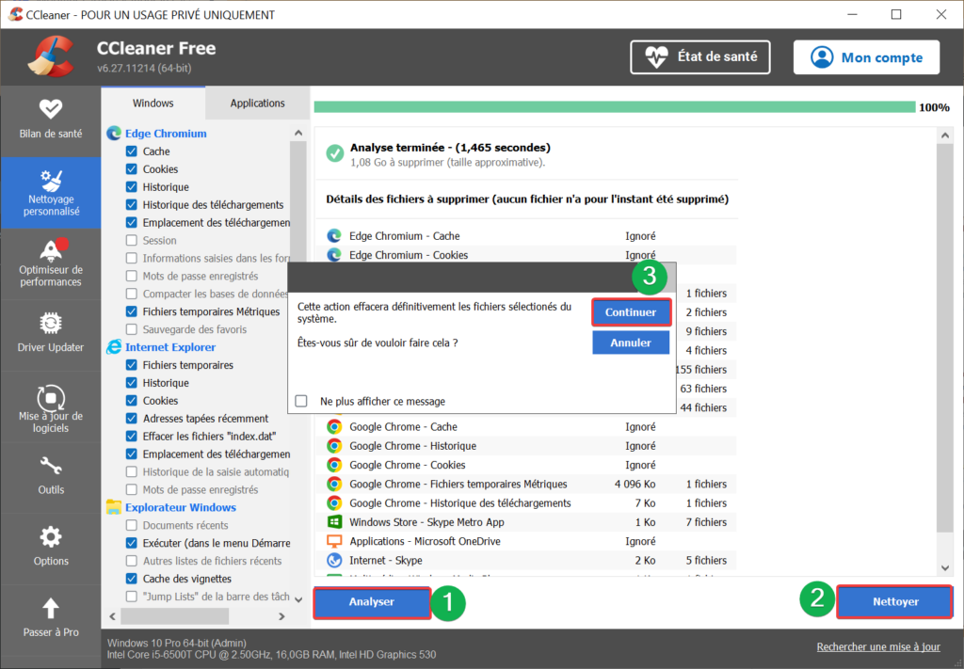Select the Nettoyage personnalisé sidebar icon
Viewport: 964px width, 669px height.
[51, 193]
